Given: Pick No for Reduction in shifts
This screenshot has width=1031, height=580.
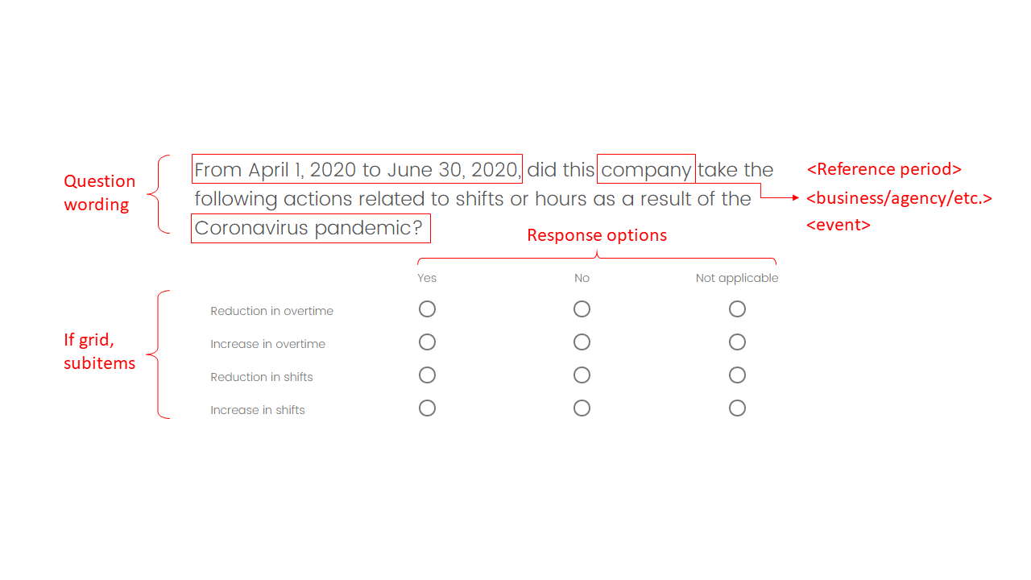Looking at the screenshot, I should (582, 375).
